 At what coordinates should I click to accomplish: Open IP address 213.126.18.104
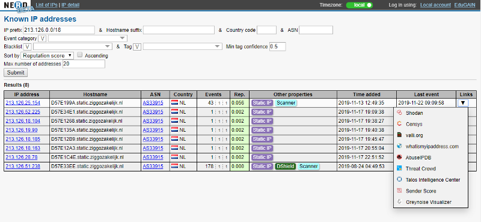[x=23, y=121]
